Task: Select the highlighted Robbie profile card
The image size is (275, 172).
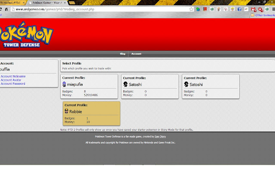Action: coord(92,114)
